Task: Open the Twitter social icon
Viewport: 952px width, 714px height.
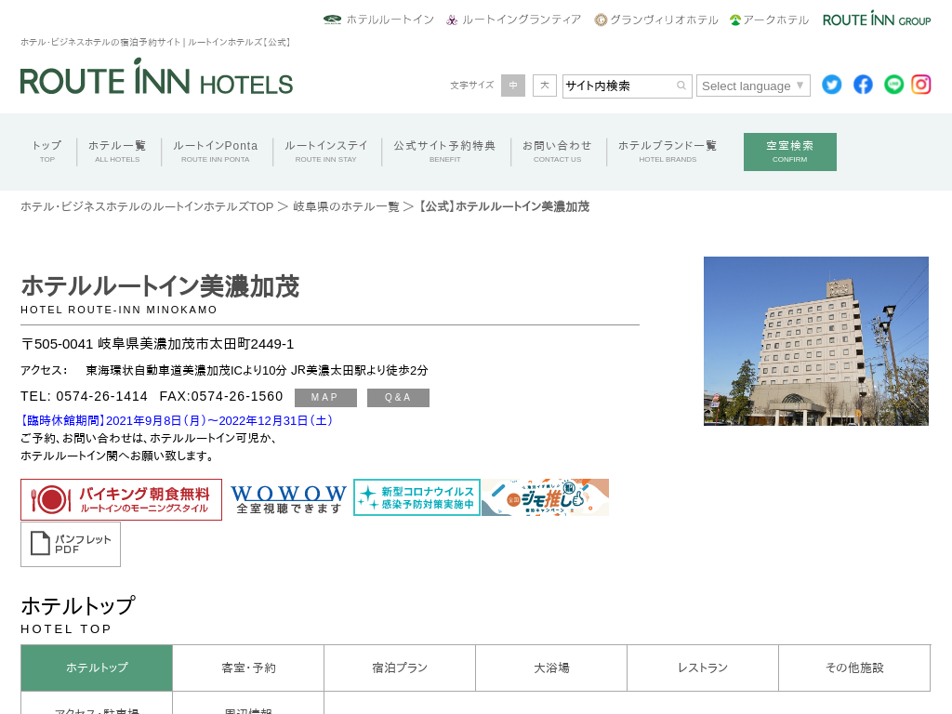Action: (832, 85)
